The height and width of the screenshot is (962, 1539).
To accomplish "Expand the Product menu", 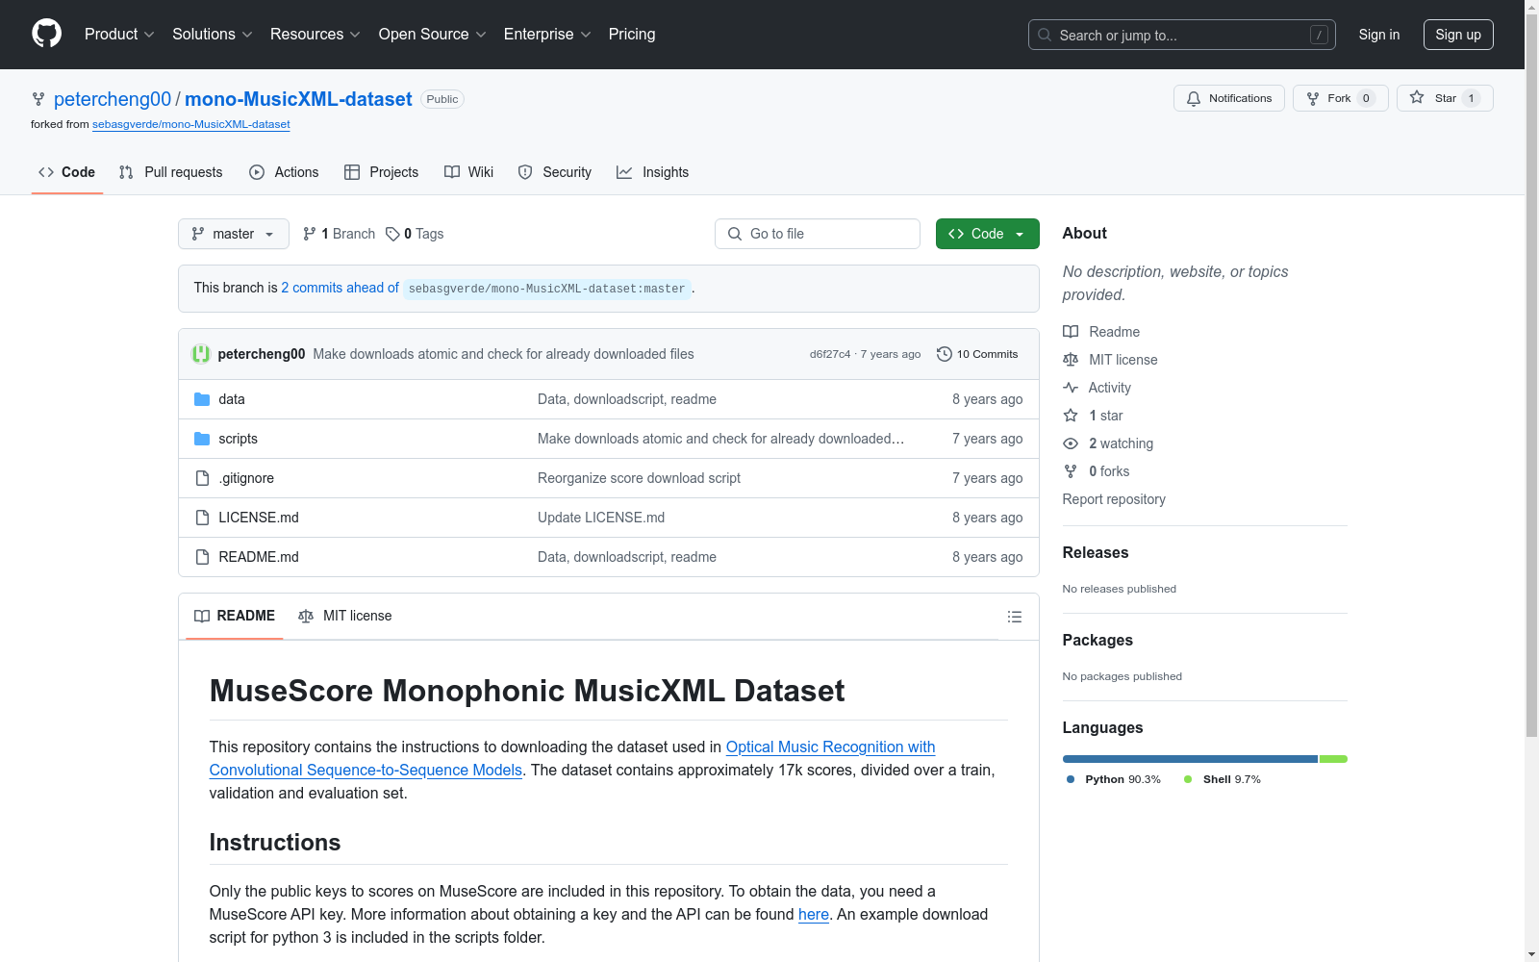I will click(119, 35).
